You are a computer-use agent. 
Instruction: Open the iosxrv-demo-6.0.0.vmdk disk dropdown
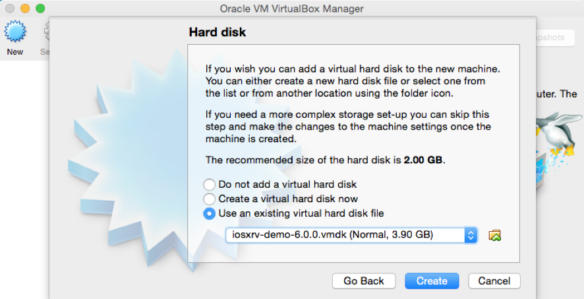[x=351, y=235]
